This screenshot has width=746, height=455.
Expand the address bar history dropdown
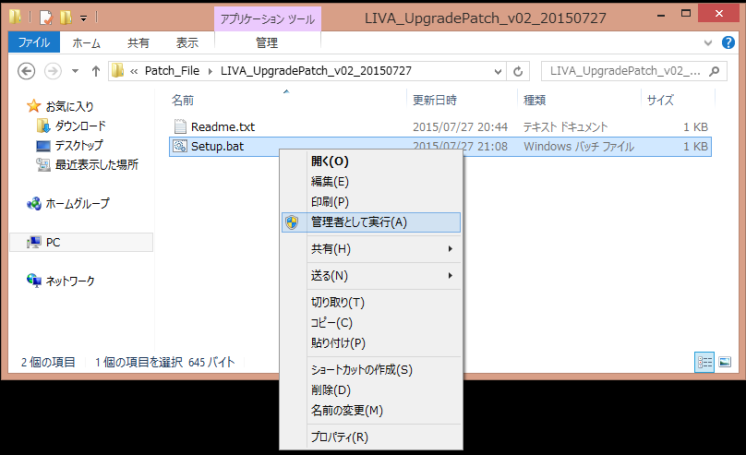point(498,71)
